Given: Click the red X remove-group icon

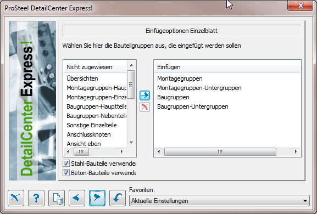Looking at the screenshot, I should [x=144, y=107].
